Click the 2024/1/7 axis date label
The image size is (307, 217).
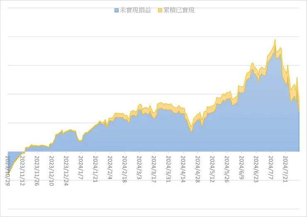point(81,168)
